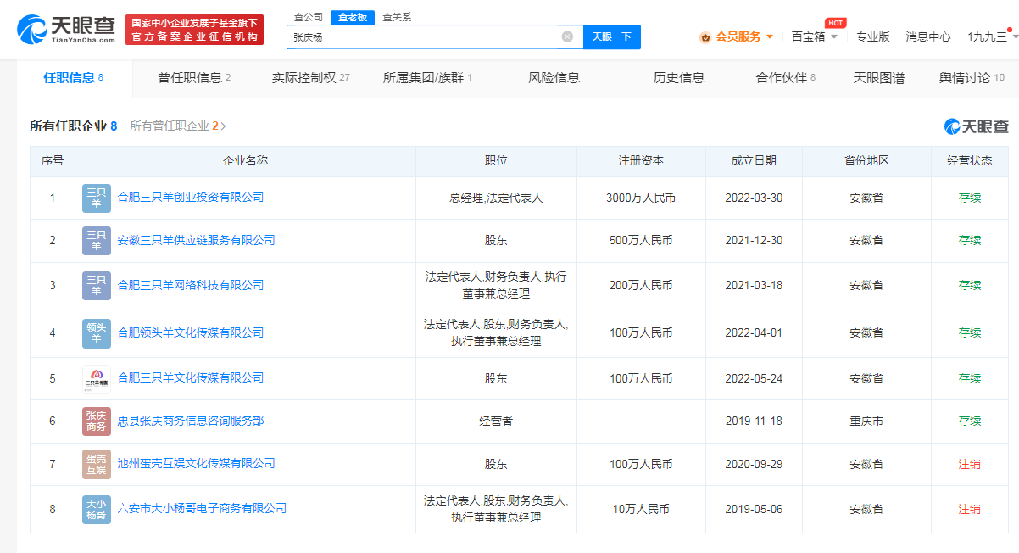The image size is (1019, 553).
Task: Open 合肥三只羊网络科技有限公司 link
Action: (x=191, y=285)
